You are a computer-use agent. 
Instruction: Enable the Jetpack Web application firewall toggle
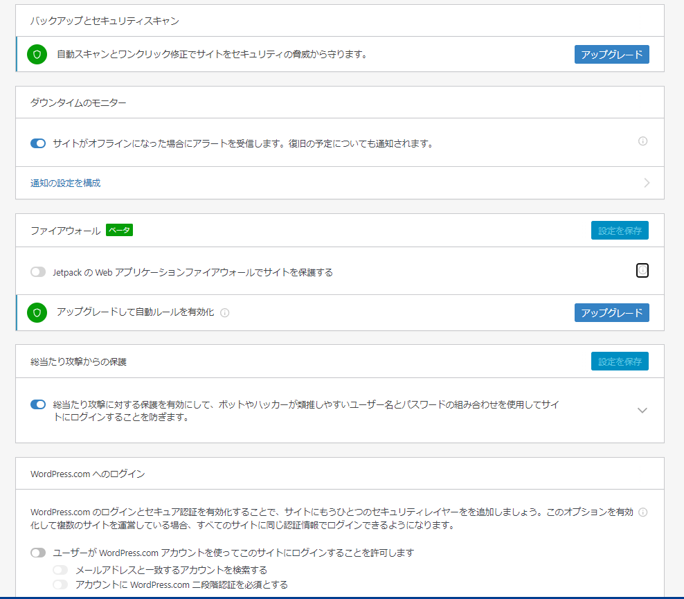[38, 272]
